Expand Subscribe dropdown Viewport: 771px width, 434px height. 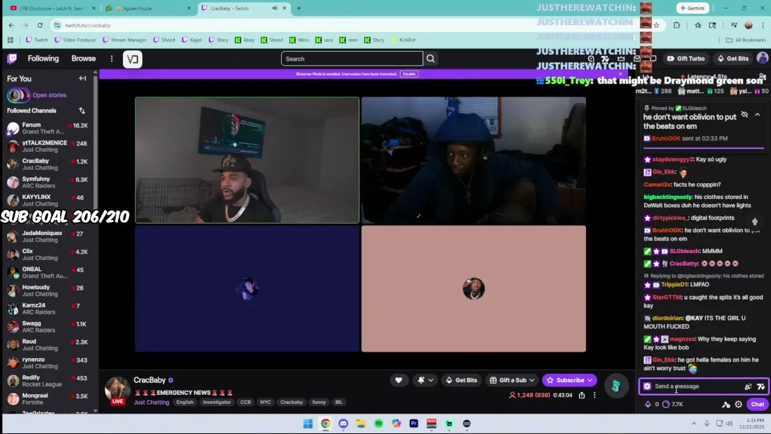(590, 380)
